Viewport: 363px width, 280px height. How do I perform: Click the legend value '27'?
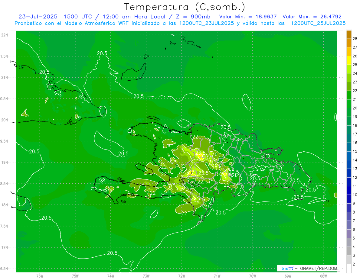point(355,47)
